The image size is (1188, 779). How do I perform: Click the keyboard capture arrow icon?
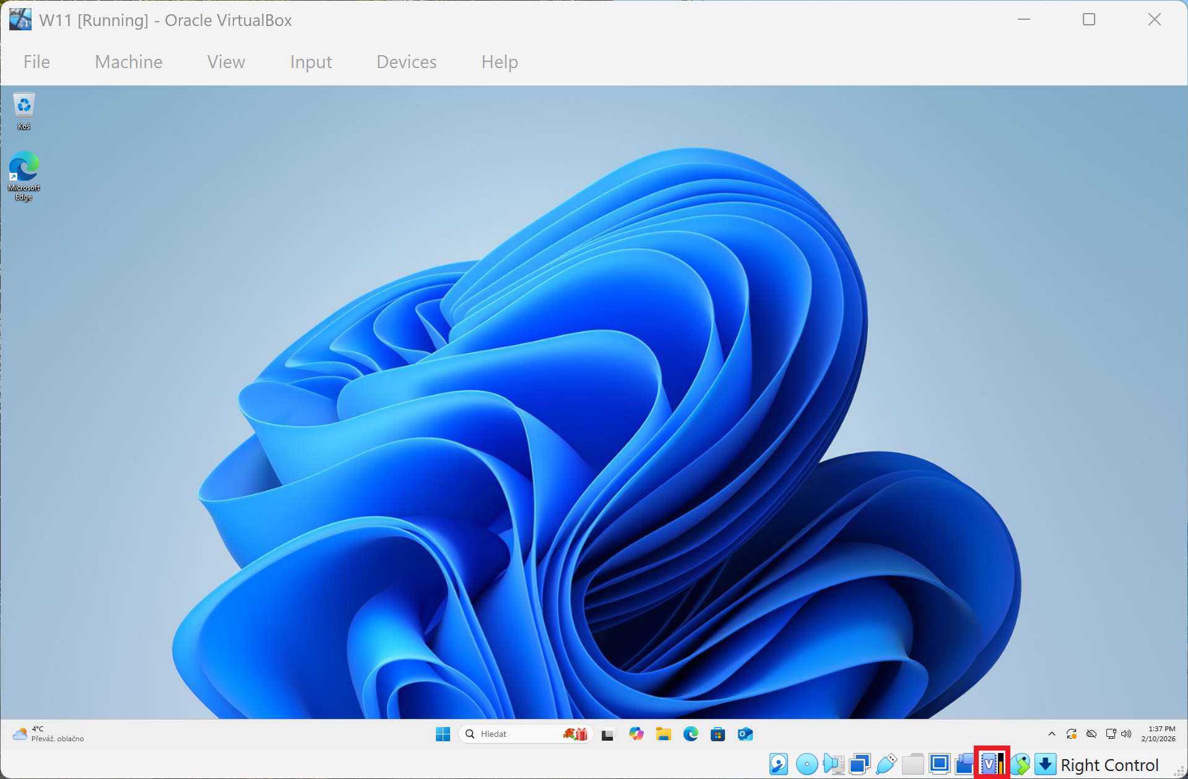point(1046,764)
